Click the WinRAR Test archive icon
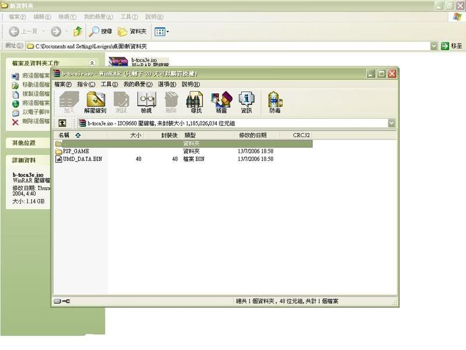Viewport: 466px width, 350px height. click(121, 101)
